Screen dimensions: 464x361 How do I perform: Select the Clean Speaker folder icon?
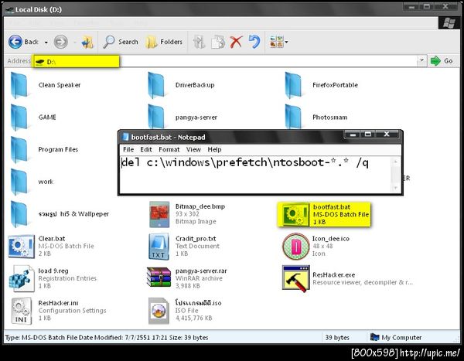pyautogui.click(x=19, y=85)
